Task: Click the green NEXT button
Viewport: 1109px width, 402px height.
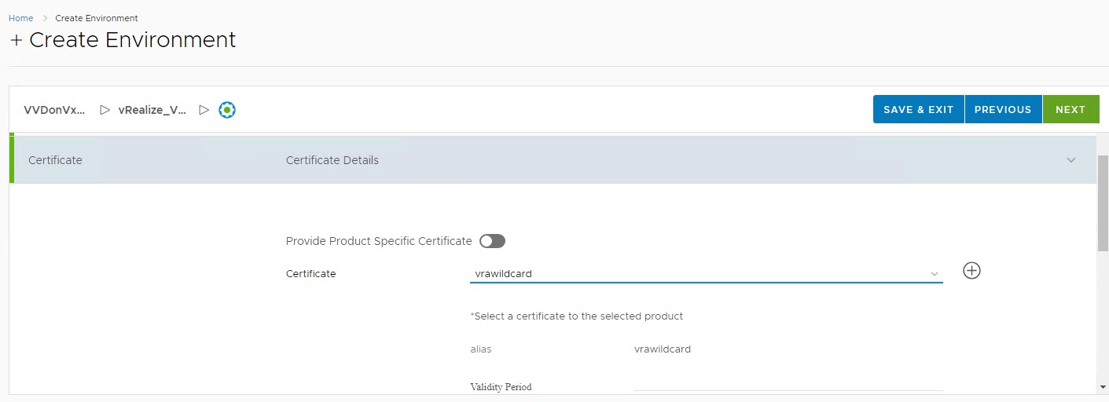Action: click(x=1070, y=110)
